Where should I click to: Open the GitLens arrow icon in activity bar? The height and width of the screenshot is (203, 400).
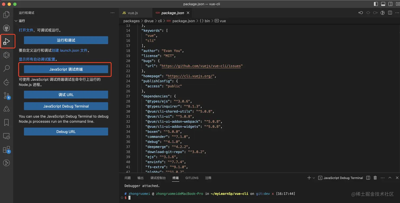(x=6, y=82)
